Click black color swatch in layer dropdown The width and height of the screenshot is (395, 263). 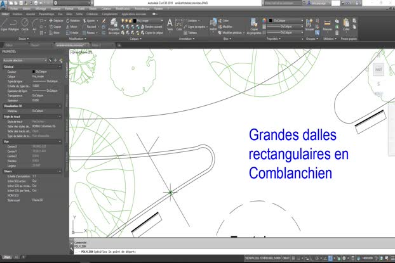[x=135, y=21]
